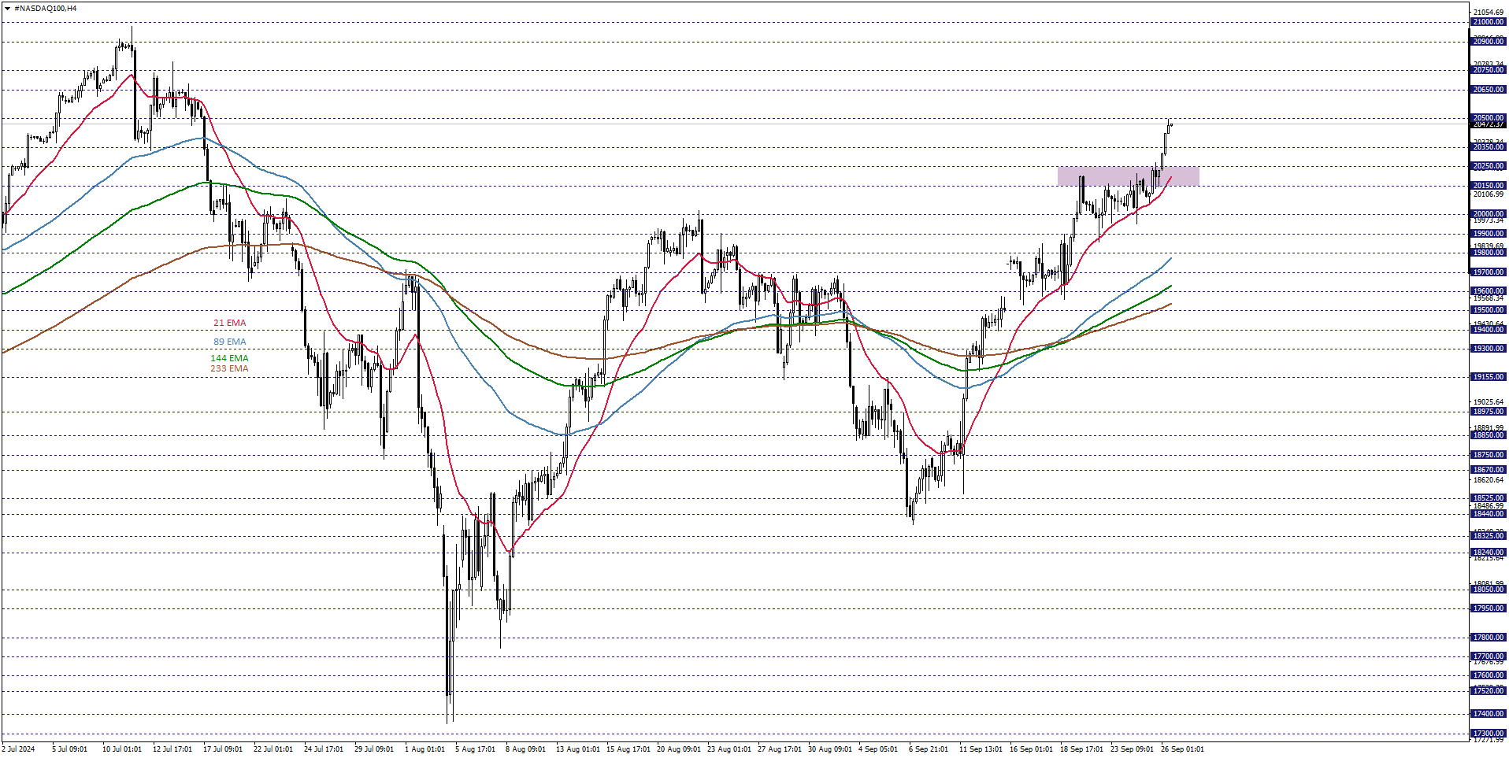
Task: Click the 10 Jul 01:01 date label
Action: tap(122, 749)
